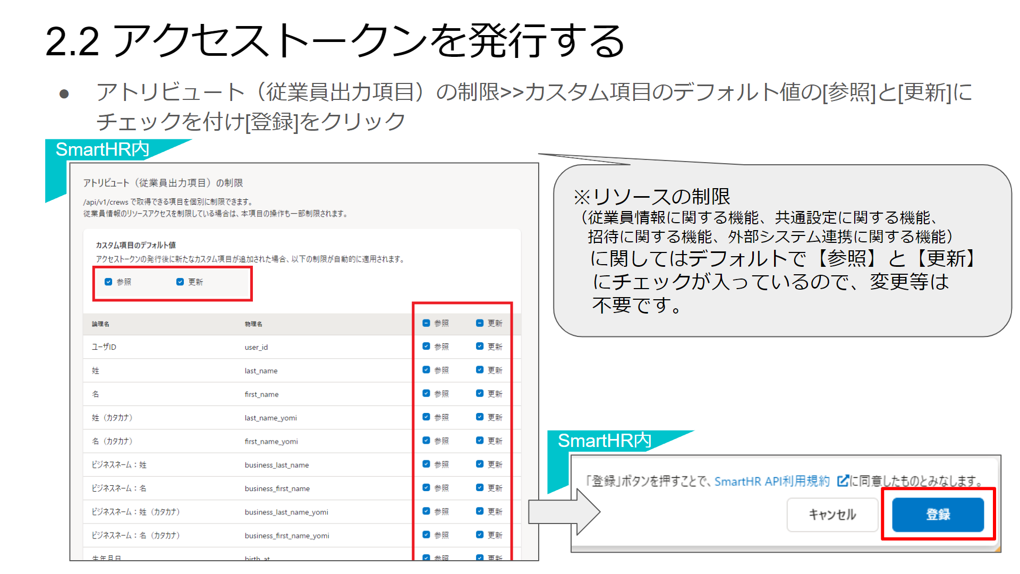Click the external link icon beside API利用規約
The width and height of the screenshot is (1020, 574).
[843, 481]
